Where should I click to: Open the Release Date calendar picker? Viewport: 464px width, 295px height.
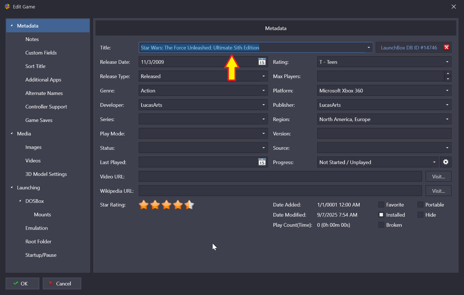point(262,62)
